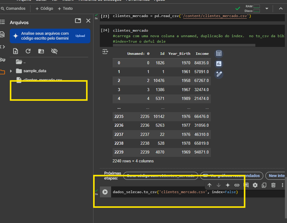Open the Comandos search palette
The width and height of the screenshot is (287, 223).
coord(13,9)
